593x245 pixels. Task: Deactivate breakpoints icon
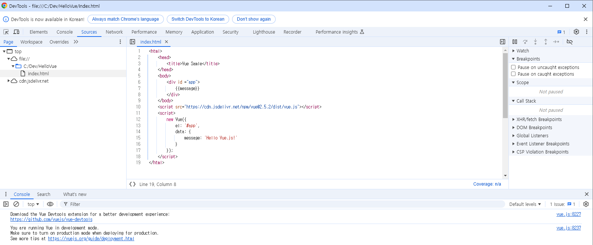(x=569, y=42)
